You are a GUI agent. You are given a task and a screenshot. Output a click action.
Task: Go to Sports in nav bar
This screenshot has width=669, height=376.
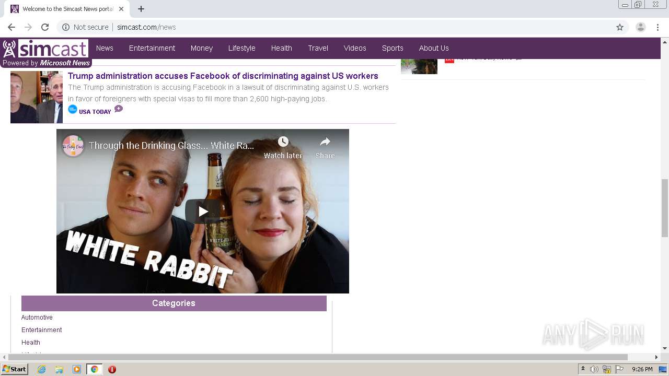click(x=393, y=48)
